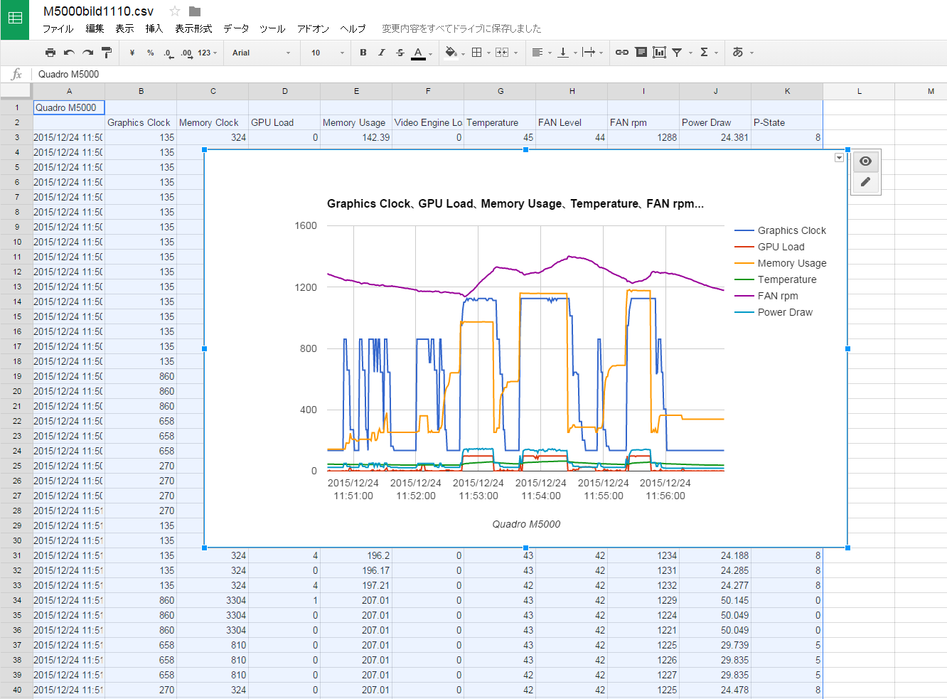The image size is (947, 699).
Task: Click the Print icon
Action: point(50,53)
